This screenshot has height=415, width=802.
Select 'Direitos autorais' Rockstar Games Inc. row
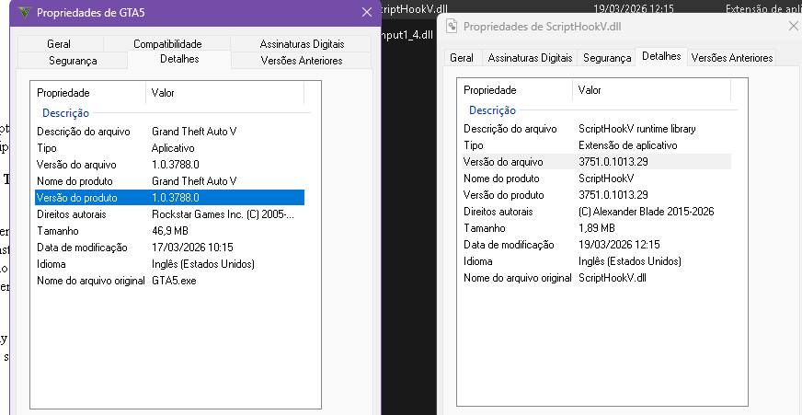(x=170, y=214)
